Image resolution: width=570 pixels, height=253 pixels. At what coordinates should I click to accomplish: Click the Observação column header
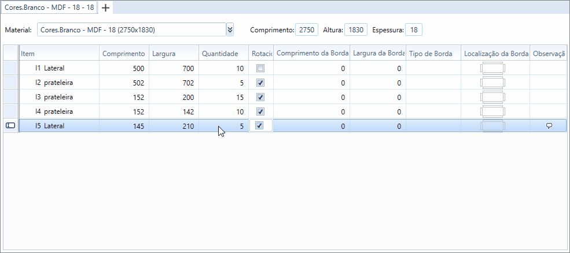coord(548,53)
